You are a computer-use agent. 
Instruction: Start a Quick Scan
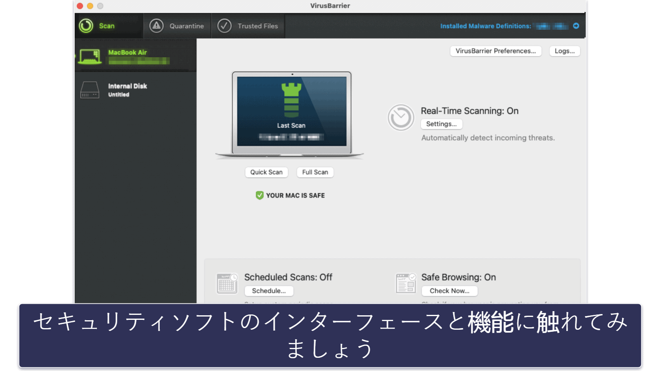point(267,172)
